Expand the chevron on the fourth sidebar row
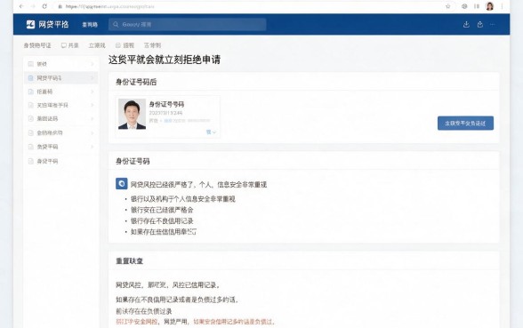This screenshot has width=523, height=328. tap(93, 105)
